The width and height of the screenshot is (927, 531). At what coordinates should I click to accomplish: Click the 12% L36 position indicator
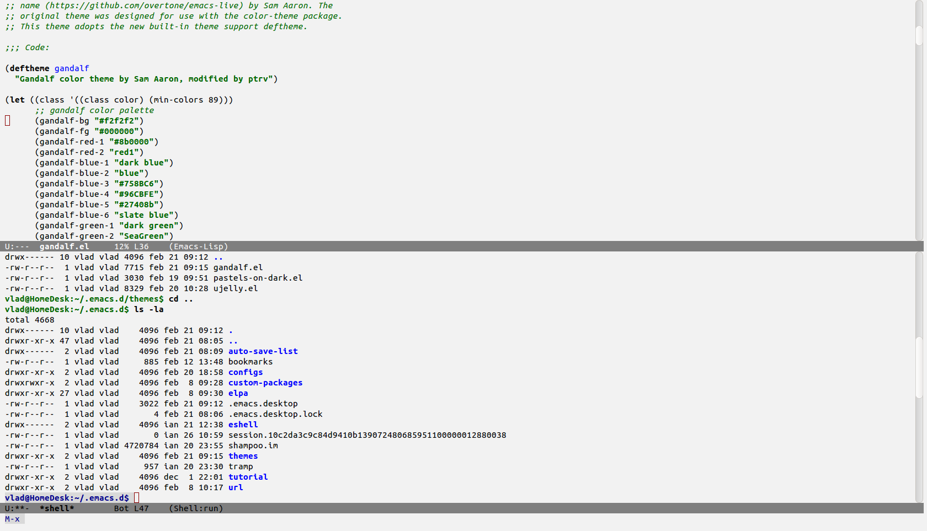pyautogui.click(x=131, y=246)
